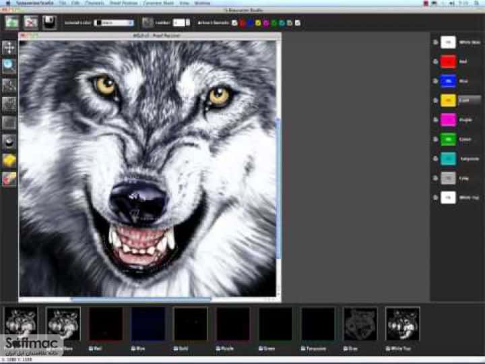Click the sphere tool in left toolbar
Image resolution: width=485 pixels, height=364 pixels.
point(9,142)
